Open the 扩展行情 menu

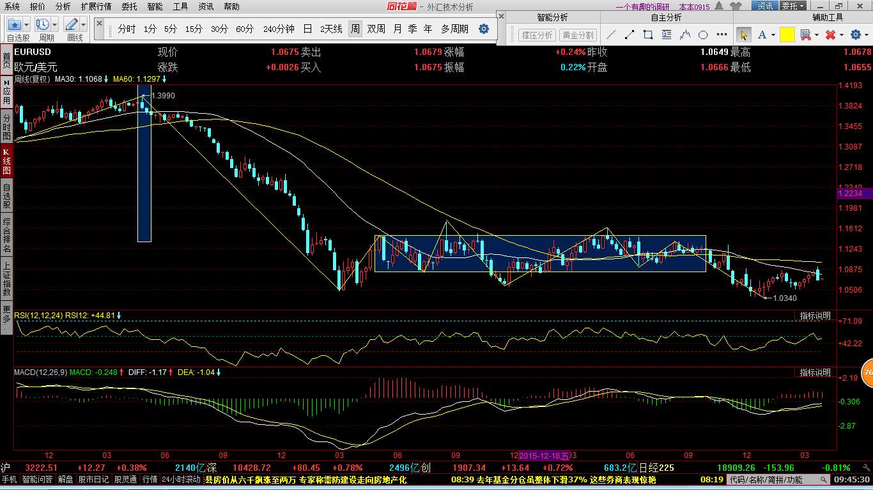tap(96, 6)
